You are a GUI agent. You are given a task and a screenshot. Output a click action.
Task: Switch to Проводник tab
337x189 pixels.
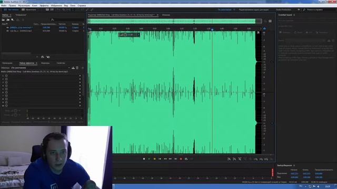click(x=7, y=63)
